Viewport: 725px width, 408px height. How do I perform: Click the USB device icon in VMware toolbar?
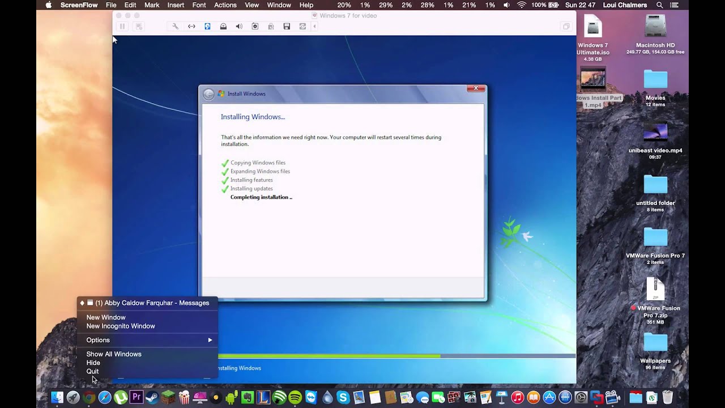coord(271,26)
